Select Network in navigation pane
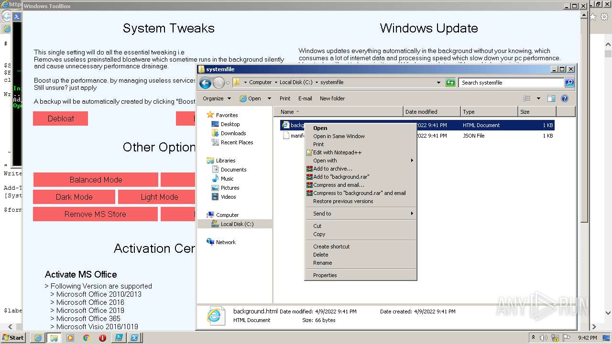This screenshot has width=612, height=344. pos(226,242)
